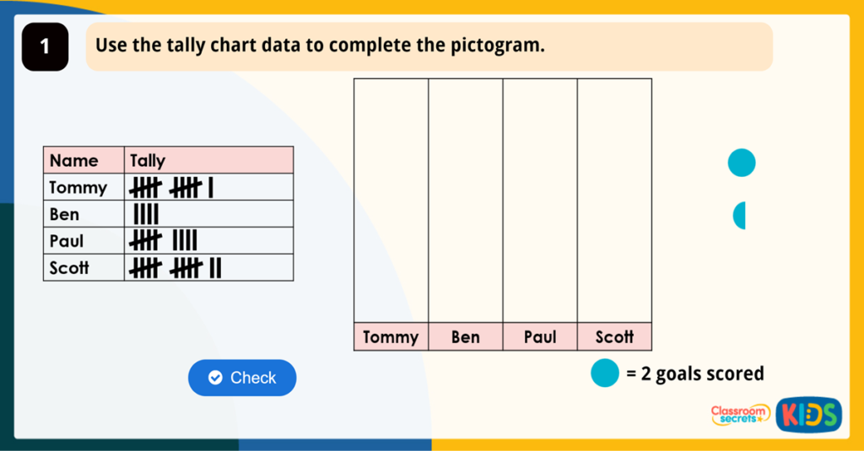Click the KIDS logo

(808, 414)
